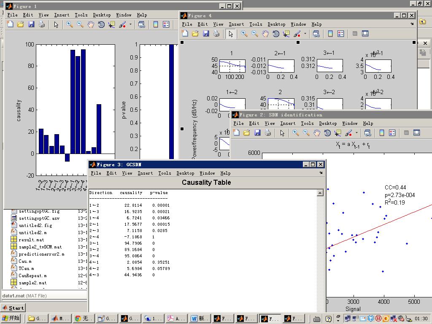Open Insert menu in Figure 1
Viewport: 432px width, 324px height.
click(x=62, y=15)
